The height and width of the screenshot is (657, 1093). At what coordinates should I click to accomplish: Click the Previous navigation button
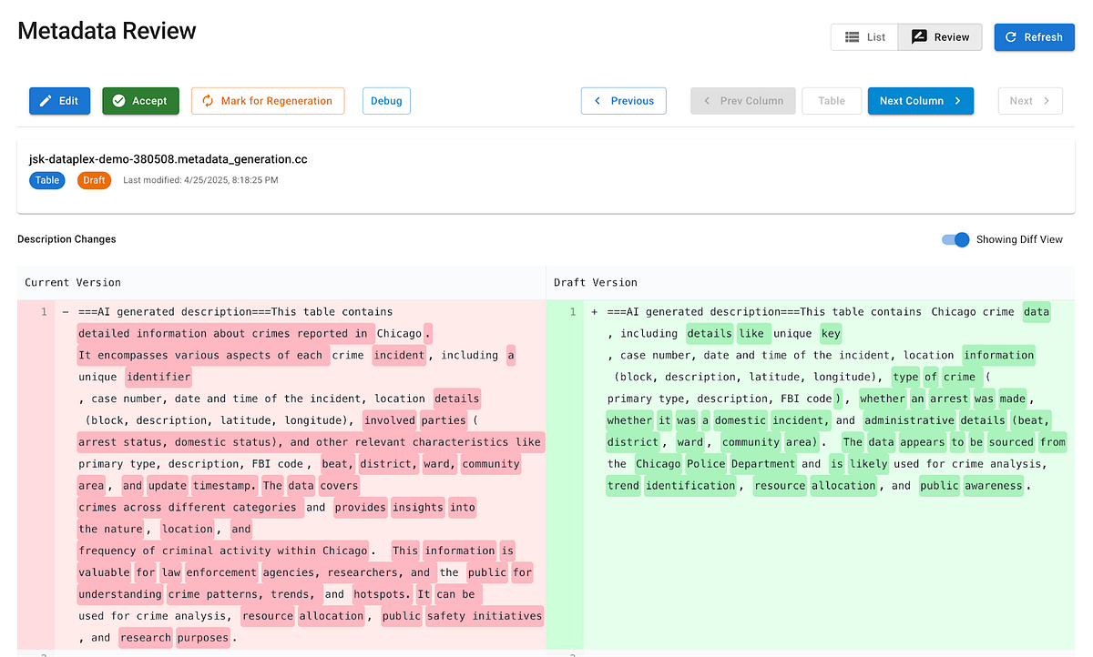point(624,100)
